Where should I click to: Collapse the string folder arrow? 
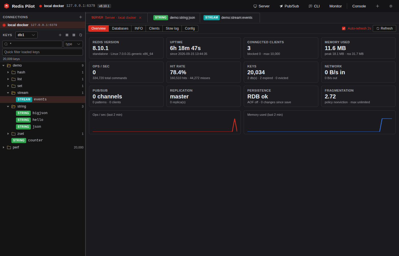click(8, 106)
